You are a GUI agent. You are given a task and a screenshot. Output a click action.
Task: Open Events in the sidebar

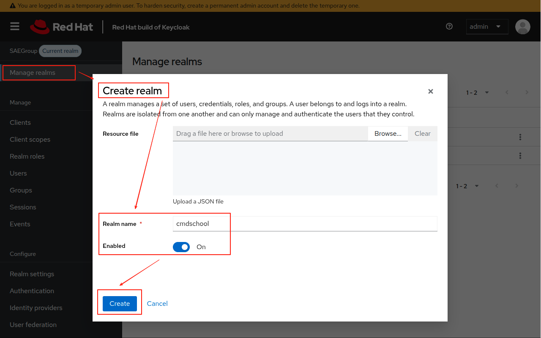tap(20, 224)
